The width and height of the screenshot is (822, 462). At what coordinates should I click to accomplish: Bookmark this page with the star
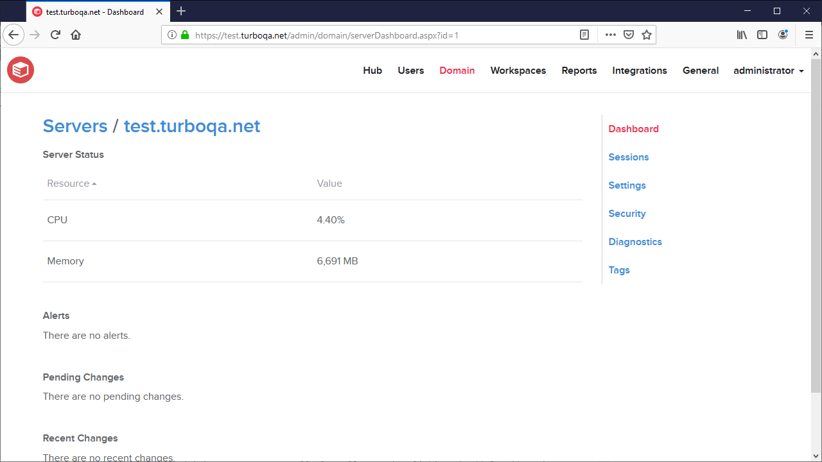click(x=646, y=35)
